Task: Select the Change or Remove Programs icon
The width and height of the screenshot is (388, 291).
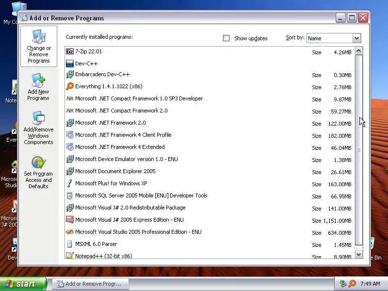Action: coord(39,36)
